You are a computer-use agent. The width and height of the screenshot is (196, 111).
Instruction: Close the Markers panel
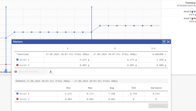[x=168, y=42]
